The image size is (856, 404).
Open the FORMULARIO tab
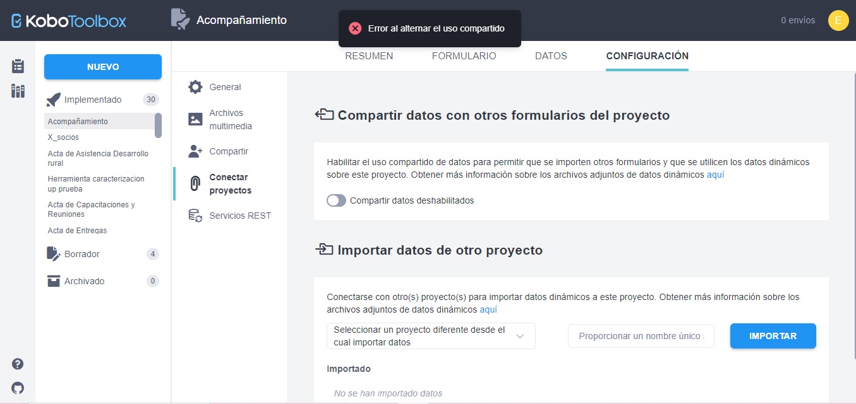point(464,55)
